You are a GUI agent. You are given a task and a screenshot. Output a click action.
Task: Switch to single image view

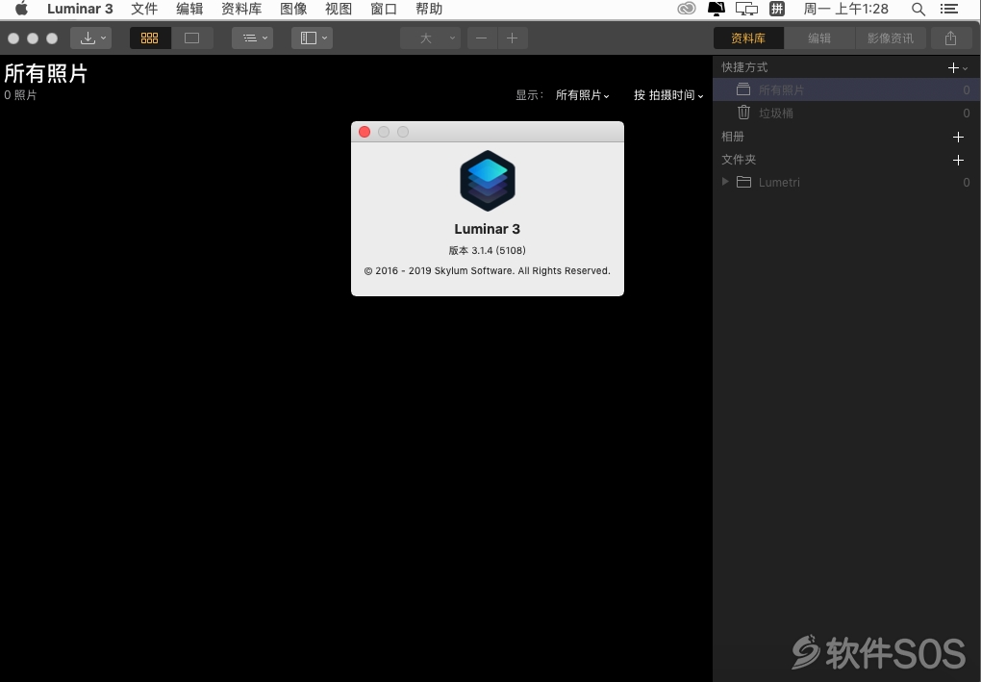coord(192,38)
